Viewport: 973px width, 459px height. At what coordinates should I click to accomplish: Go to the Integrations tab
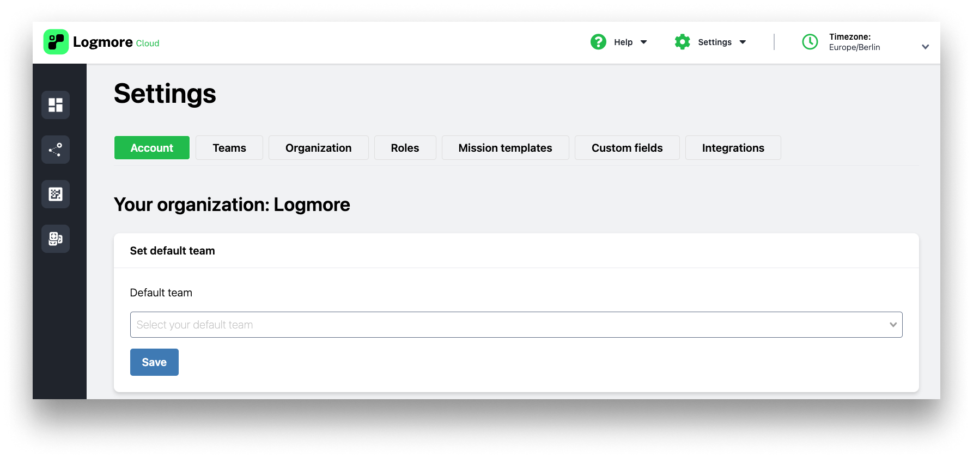tap(733, 148)
